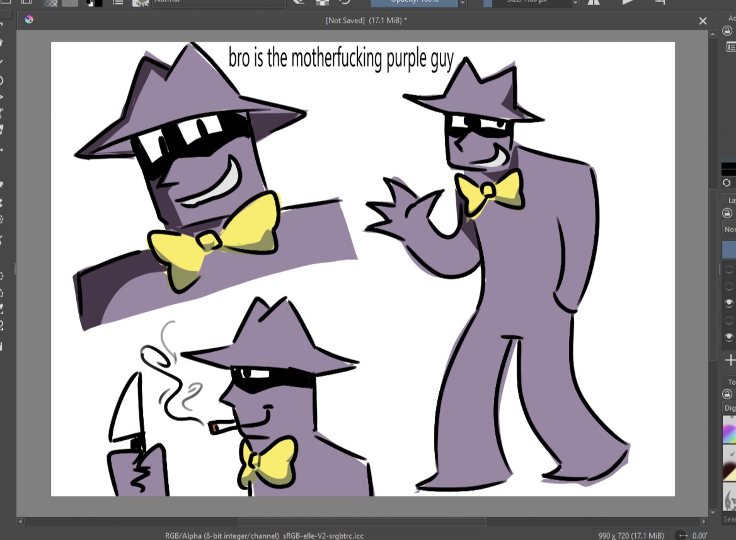Show the second hidden layer below selected layer
This screenshot has width=736, height=540.
(x=729, y=286)
